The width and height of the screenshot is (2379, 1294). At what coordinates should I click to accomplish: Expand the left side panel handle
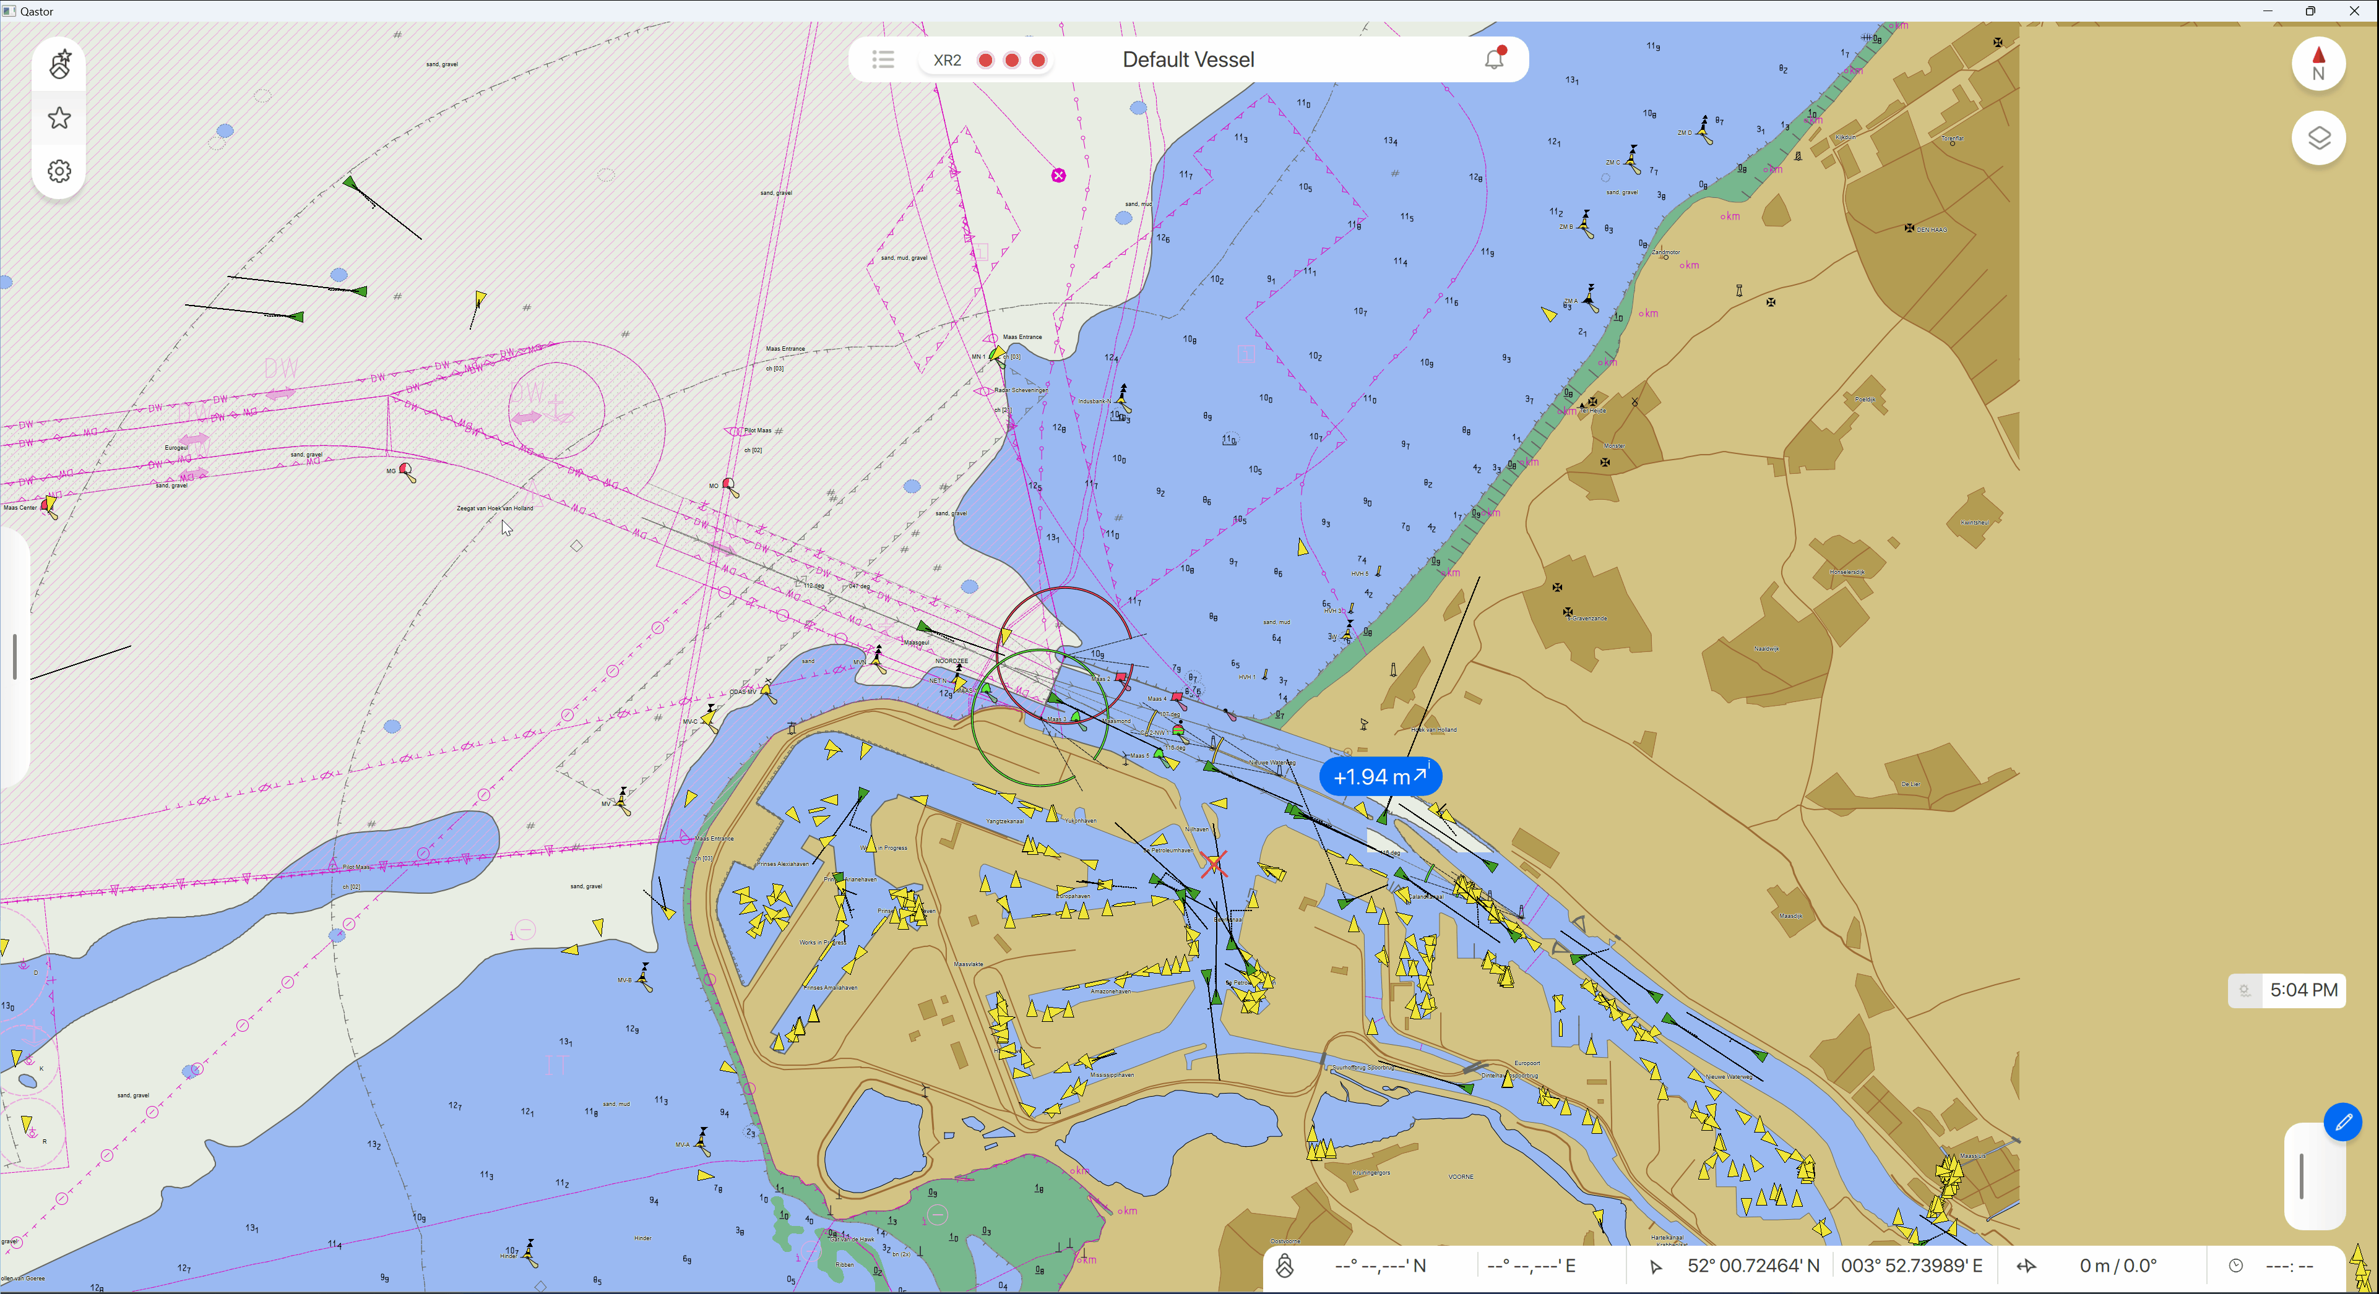15,657
